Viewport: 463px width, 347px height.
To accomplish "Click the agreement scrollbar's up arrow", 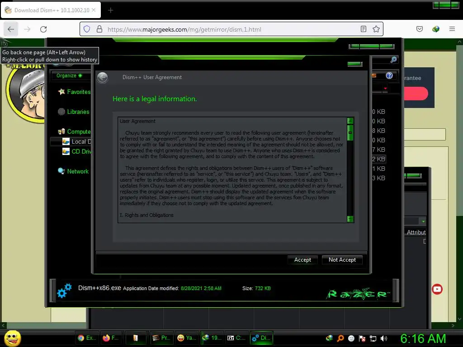I will pyautogui.click(x=350, y=121).
